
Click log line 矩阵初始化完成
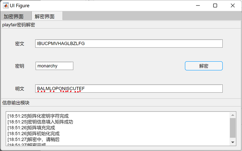(34, 134)
